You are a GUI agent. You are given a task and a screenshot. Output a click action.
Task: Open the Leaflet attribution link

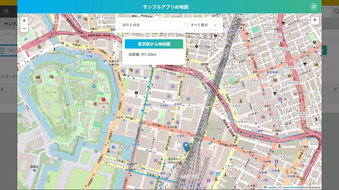pos(271,187)
